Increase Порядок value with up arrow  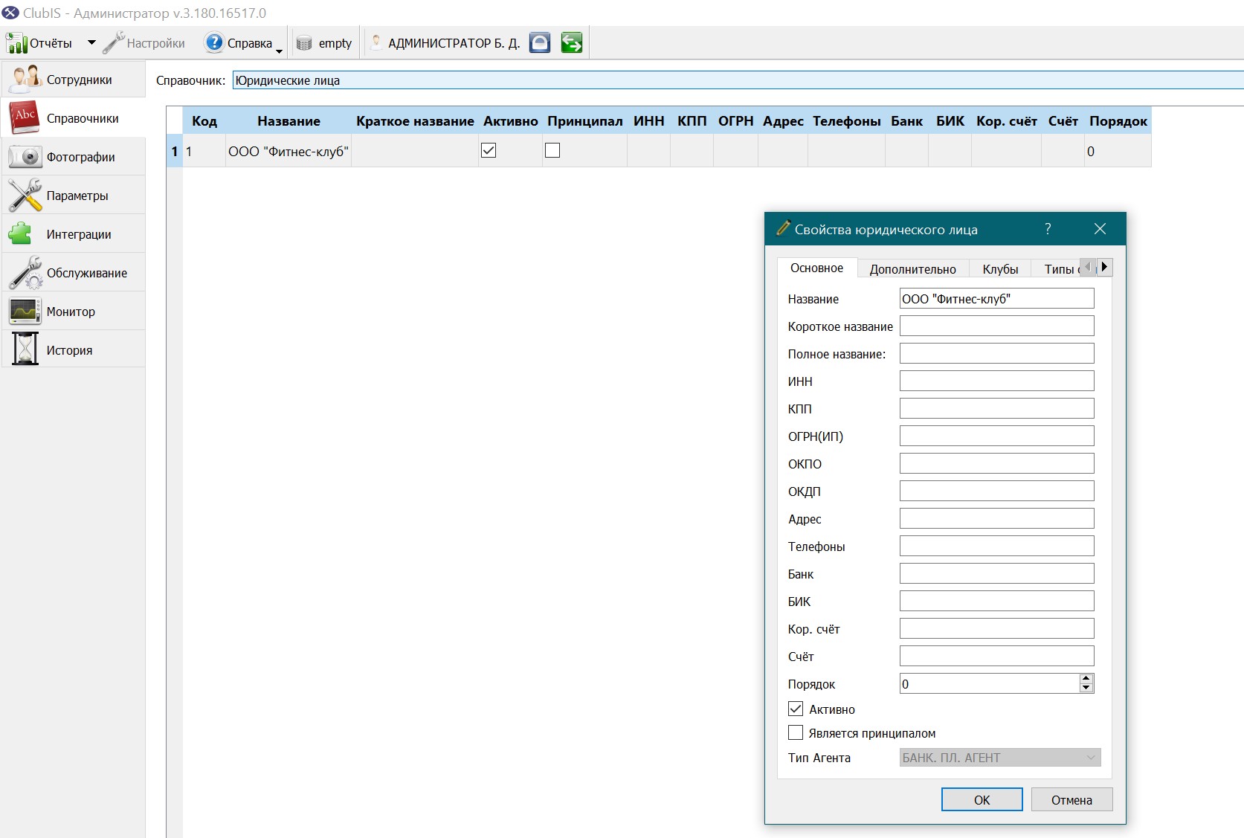pos(1086,678)
